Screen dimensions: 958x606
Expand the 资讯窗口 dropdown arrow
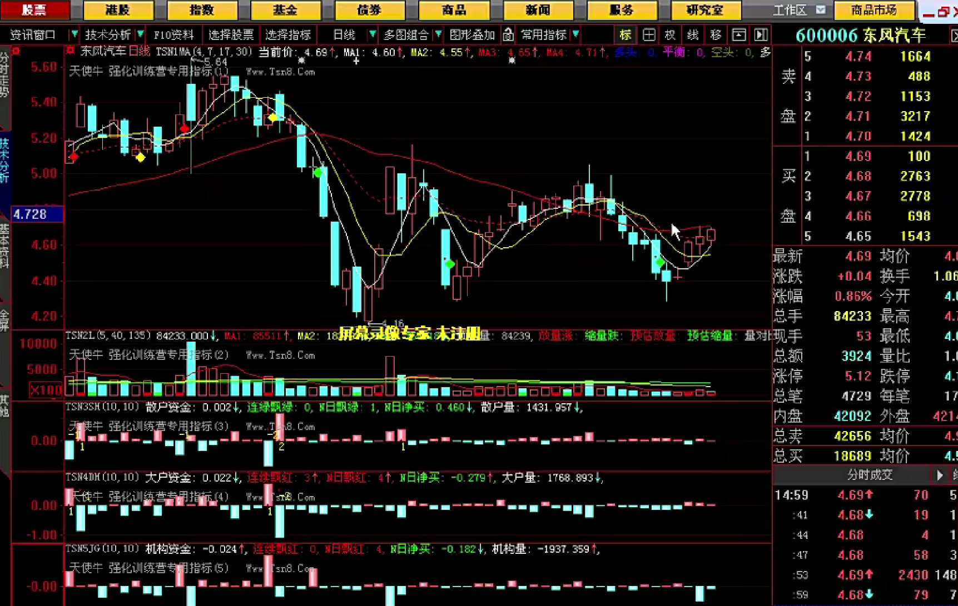pyautogui.click(x=73, y=35)
